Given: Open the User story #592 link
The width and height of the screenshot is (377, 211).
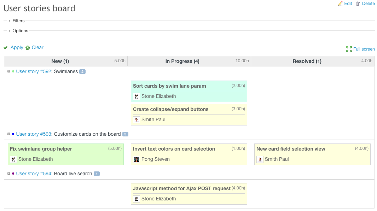Looking at the screenshot, I should pos(33,71).
